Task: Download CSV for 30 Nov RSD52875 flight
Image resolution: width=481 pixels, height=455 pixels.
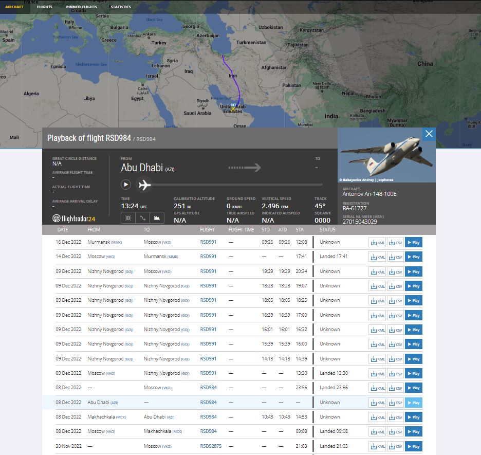Action: [395, 446]
